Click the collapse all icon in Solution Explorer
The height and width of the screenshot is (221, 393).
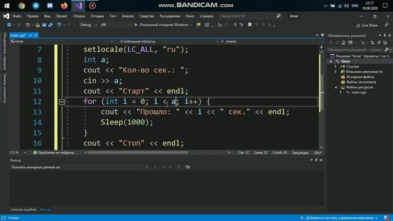tap(379, 42)
